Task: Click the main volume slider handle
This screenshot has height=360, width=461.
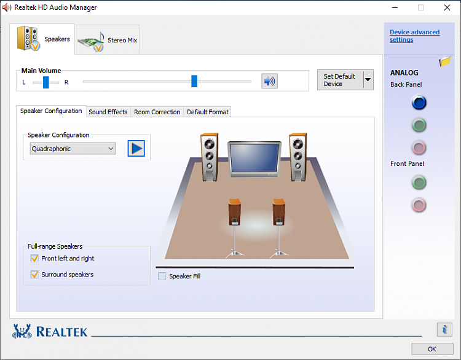Action: click(x=194, y=81)
